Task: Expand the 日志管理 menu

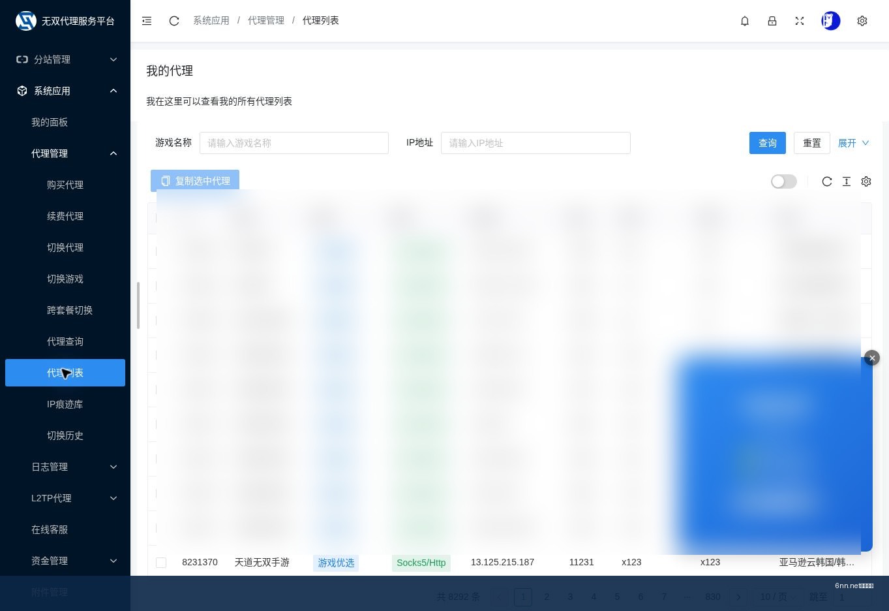Action: click(x=65, y=467)
